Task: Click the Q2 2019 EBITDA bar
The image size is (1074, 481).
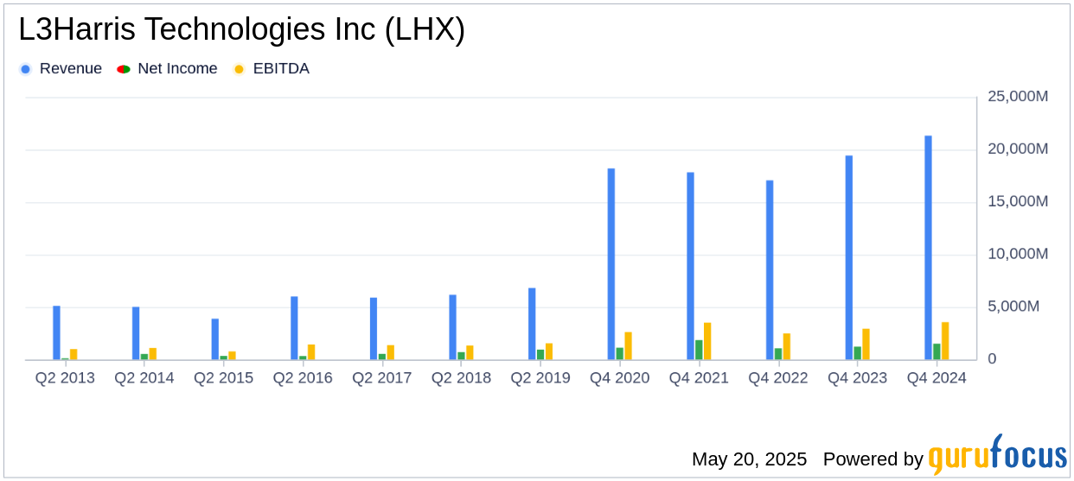Action: point(549,351)
